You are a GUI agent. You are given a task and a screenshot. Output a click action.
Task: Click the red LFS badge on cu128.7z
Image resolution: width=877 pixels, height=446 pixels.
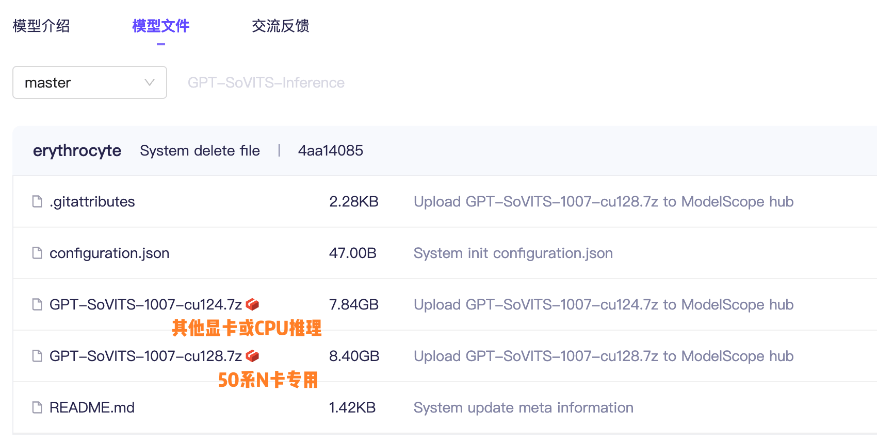(x=252, y=356)
